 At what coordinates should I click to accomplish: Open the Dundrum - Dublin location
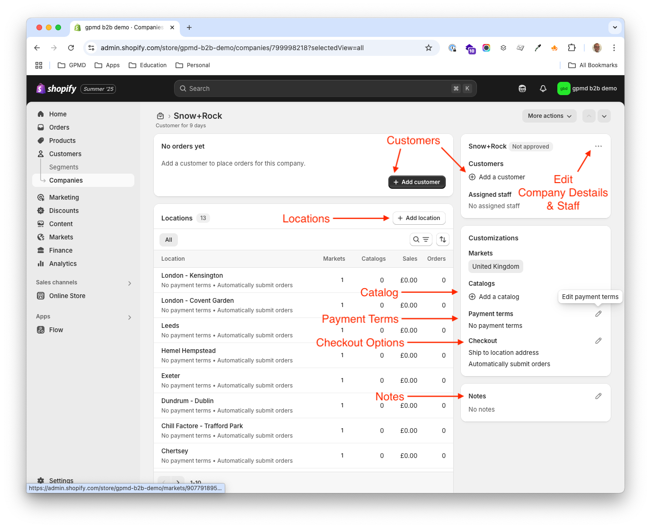pyautogui.click(x=303, y=405)
